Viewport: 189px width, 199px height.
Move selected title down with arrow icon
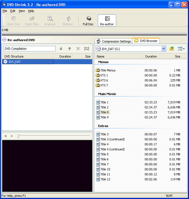[x=61, y=49]
